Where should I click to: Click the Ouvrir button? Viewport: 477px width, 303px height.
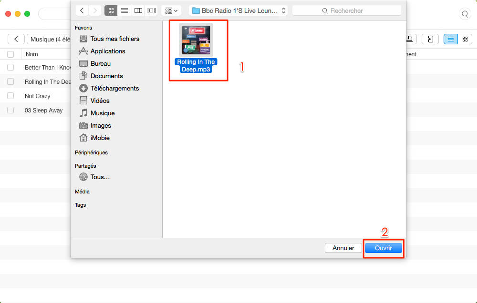tap(384, 248)
